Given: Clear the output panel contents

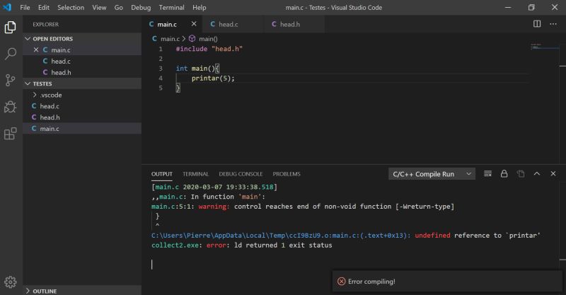Looking at the screenshot, I should [487, 174].
